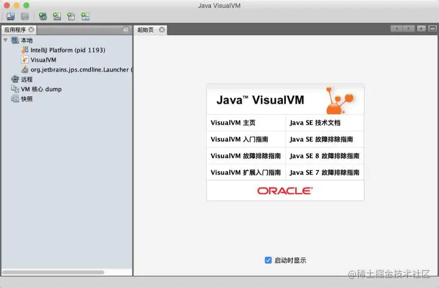Close the 应用程序 panel tab

[31, 30]
